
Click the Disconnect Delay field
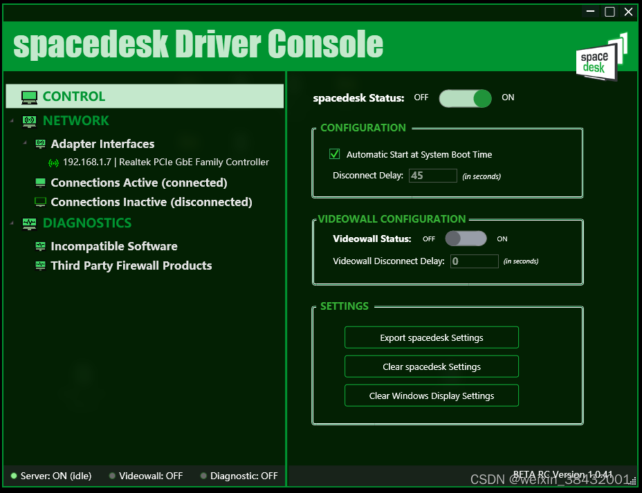tap(433, 176)
